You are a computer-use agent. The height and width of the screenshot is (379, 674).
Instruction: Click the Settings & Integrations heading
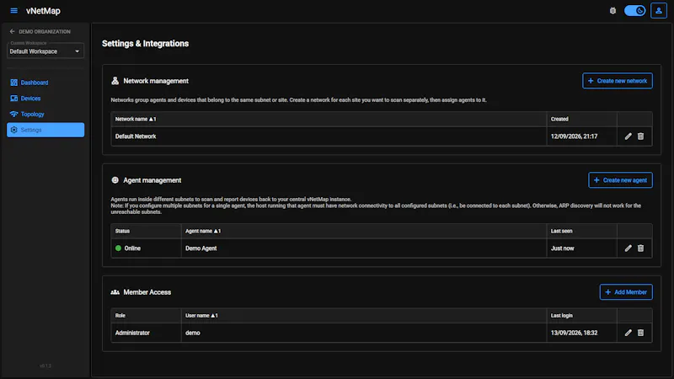[145, 44]
